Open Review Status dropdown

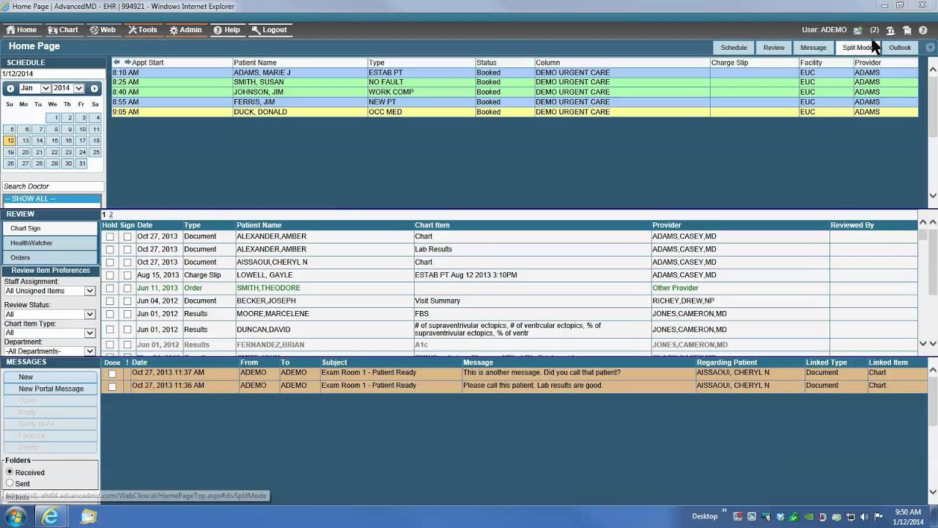(x=50, y=315)
